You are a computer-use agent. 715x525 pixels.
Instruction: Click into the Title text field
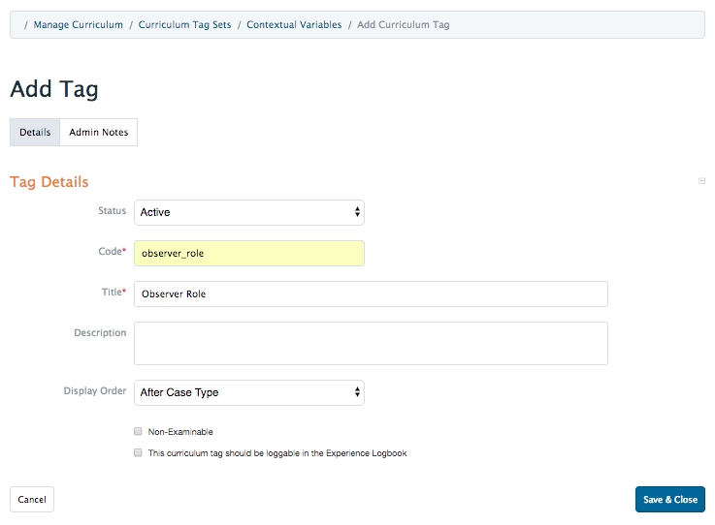coord(371,293)
